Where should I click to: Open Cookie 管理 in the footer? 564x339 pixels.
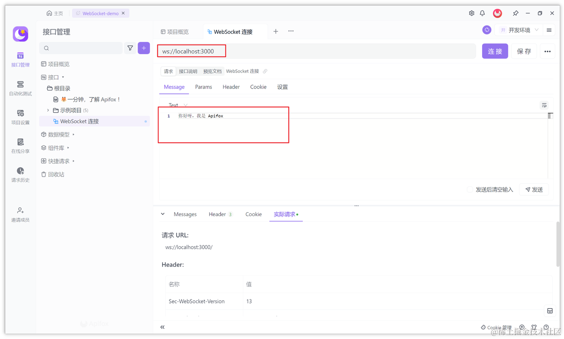tap(496, 328)
